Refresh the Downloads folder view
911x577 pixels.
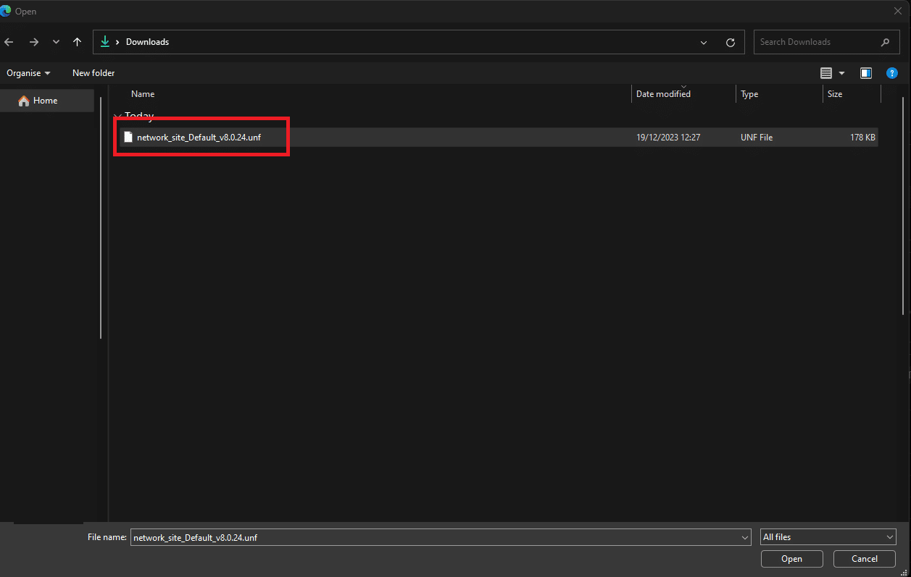pos(731,43)
